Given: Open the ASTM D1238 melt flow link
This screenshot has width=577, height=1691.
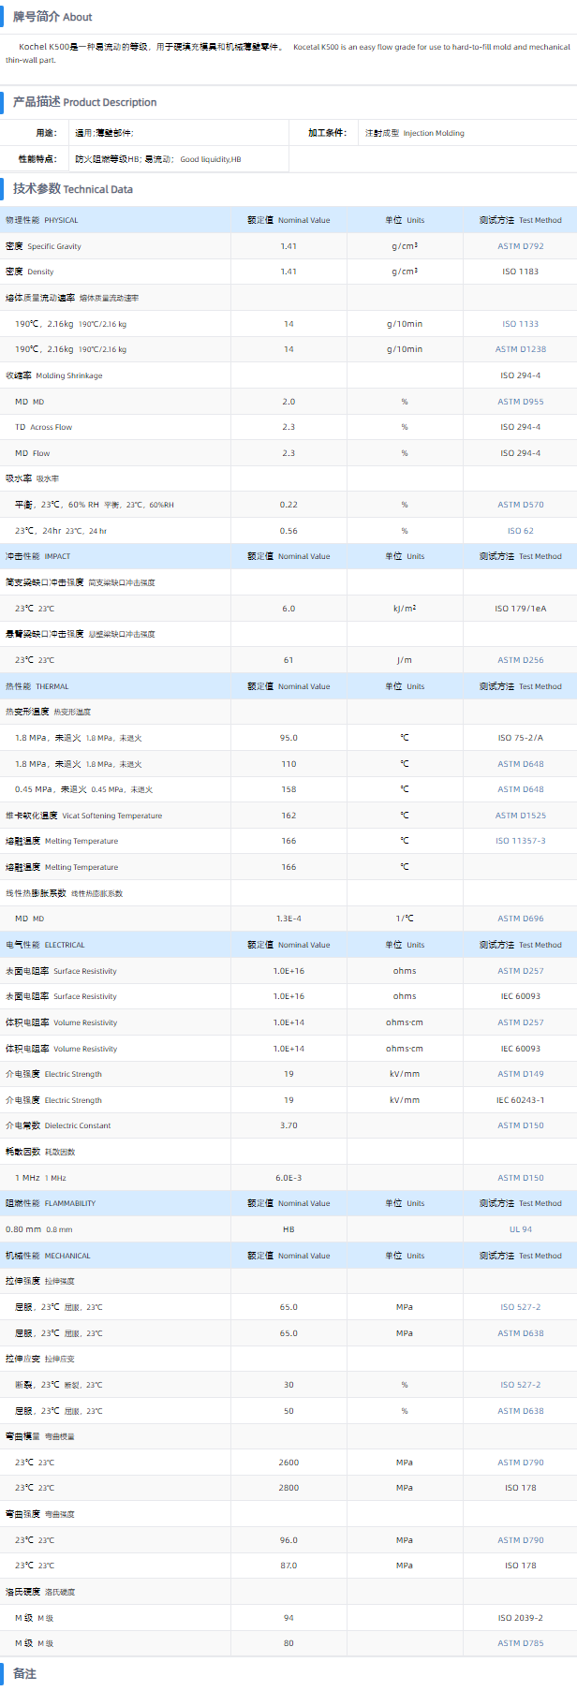Looking at the screenshot, I should (520, 349).
